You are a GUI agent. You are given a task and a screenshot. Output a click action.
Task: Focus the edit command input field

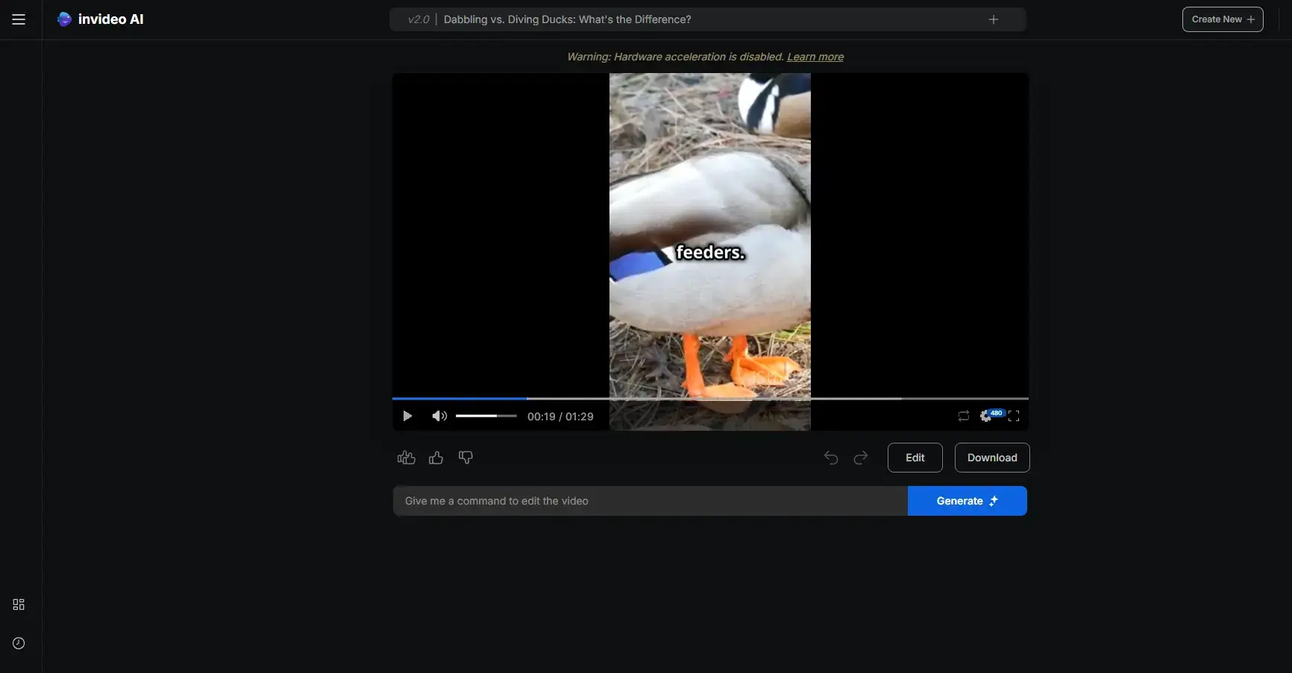click(649, 501)
